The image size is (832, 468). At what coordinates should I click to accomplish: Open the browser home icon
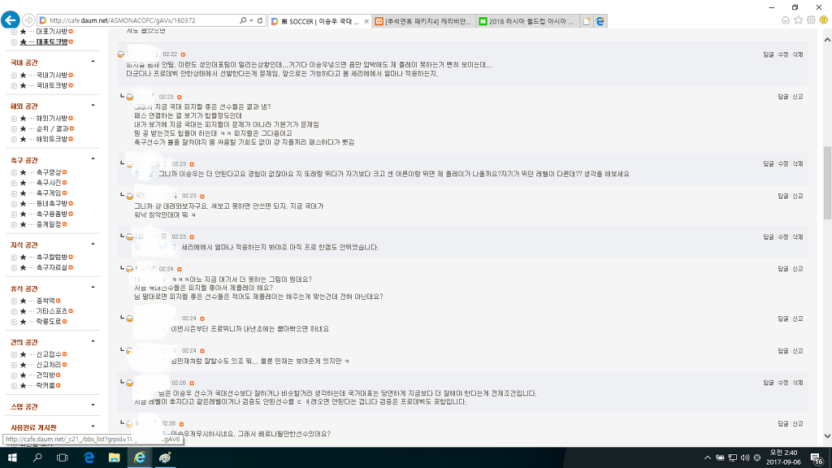point(786,20)
